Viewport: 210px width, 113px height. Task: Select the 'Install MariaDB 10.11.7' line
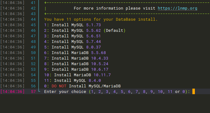(x=78, y=75)
